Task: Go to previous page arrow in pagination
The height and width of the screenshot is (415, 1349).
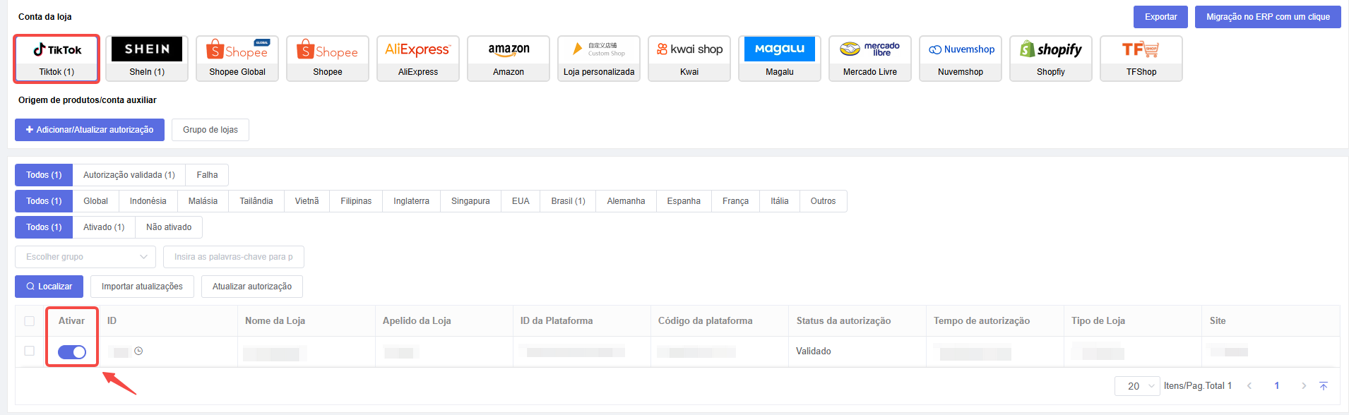Action: (x=1249, y=386)
